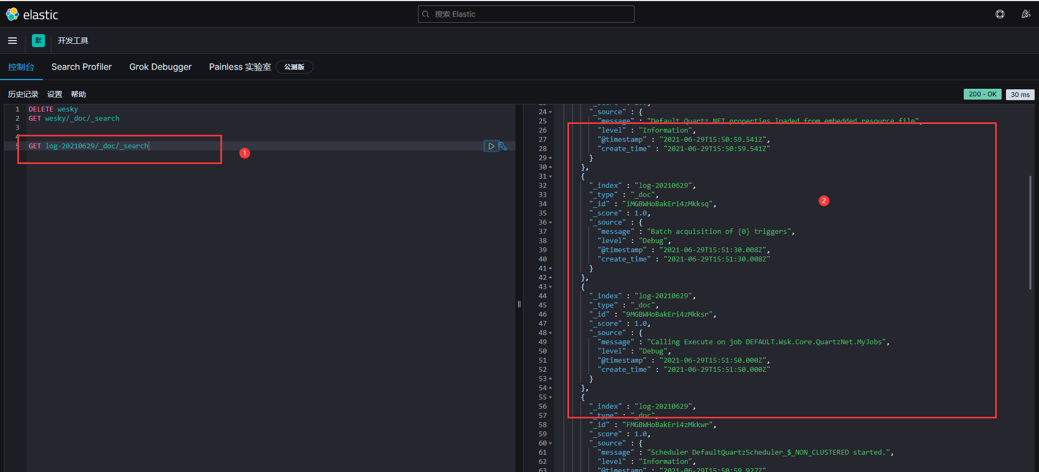This screenshot has height=472, width=1039.
Task: Click create_time "2021-06-29T15:51:30.008Z" value
Action: point(717,259)
